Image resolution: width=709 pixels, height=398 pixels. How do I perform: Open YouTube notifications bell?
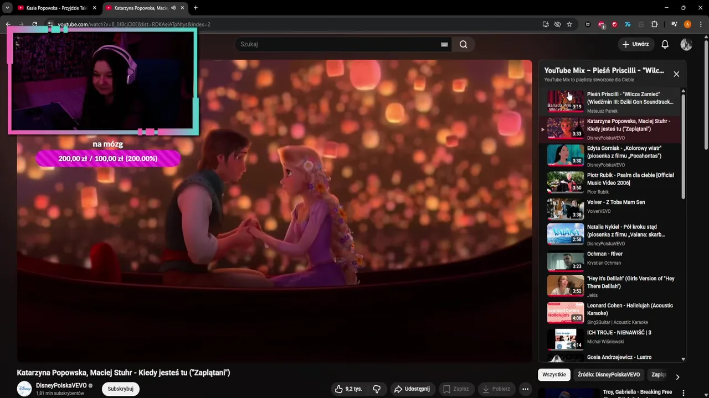click(x=665, y=44)
